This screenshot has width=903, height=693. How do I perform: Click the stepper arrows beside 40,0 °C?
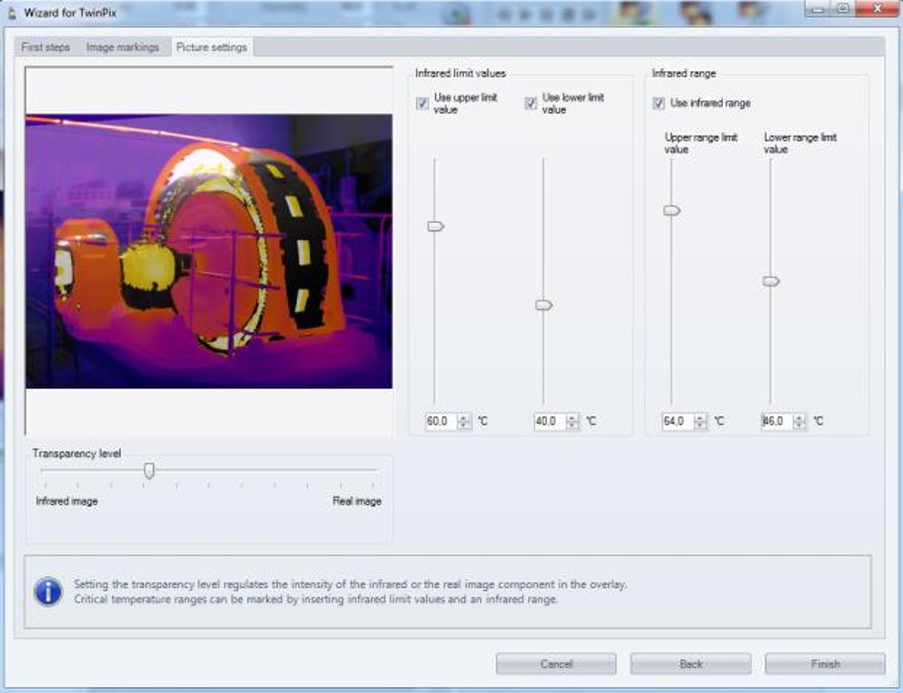tap(573, 422)
